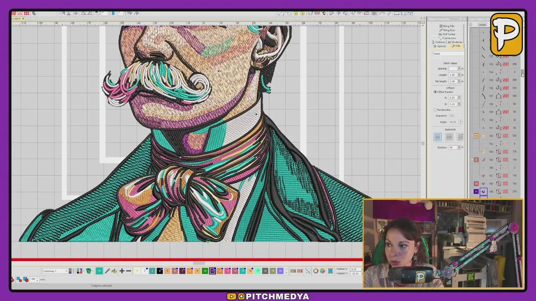Pin the Object Properties panel
536x301 pixels.
[461, 19]
